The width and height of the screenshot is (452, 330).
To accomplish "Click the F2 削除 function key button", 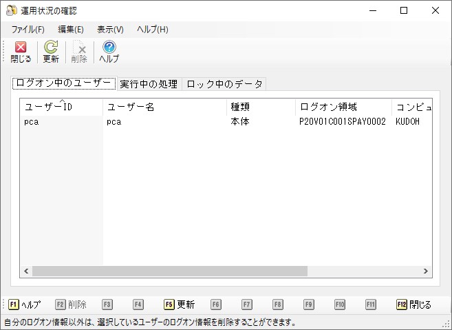I will click(x=71, y=305).
